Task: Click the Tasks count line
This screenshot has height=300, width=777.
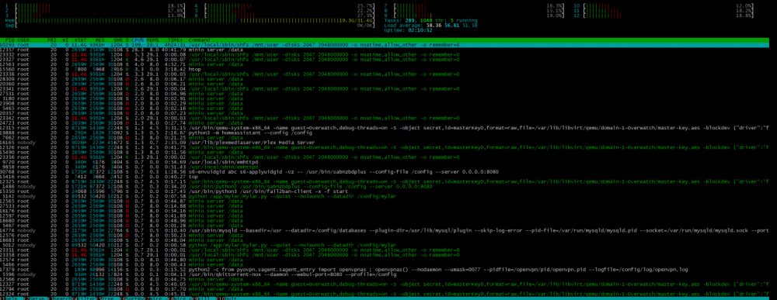Action: coord(430,20)
